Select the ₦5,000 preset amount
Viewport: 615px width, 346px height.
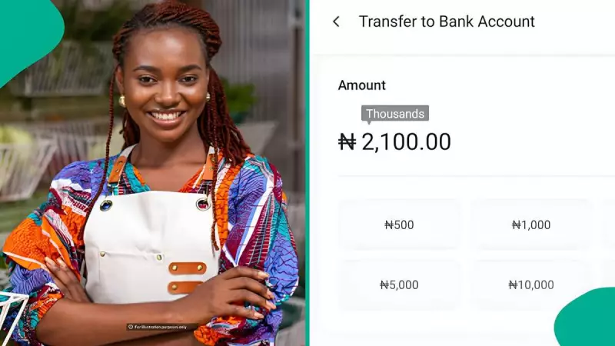(x=399, y=284)
